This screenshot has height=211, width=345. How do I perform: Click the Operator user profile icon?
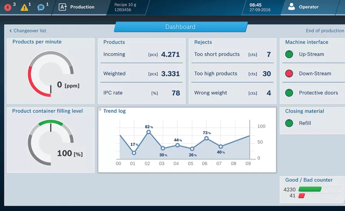click(291, 7)
